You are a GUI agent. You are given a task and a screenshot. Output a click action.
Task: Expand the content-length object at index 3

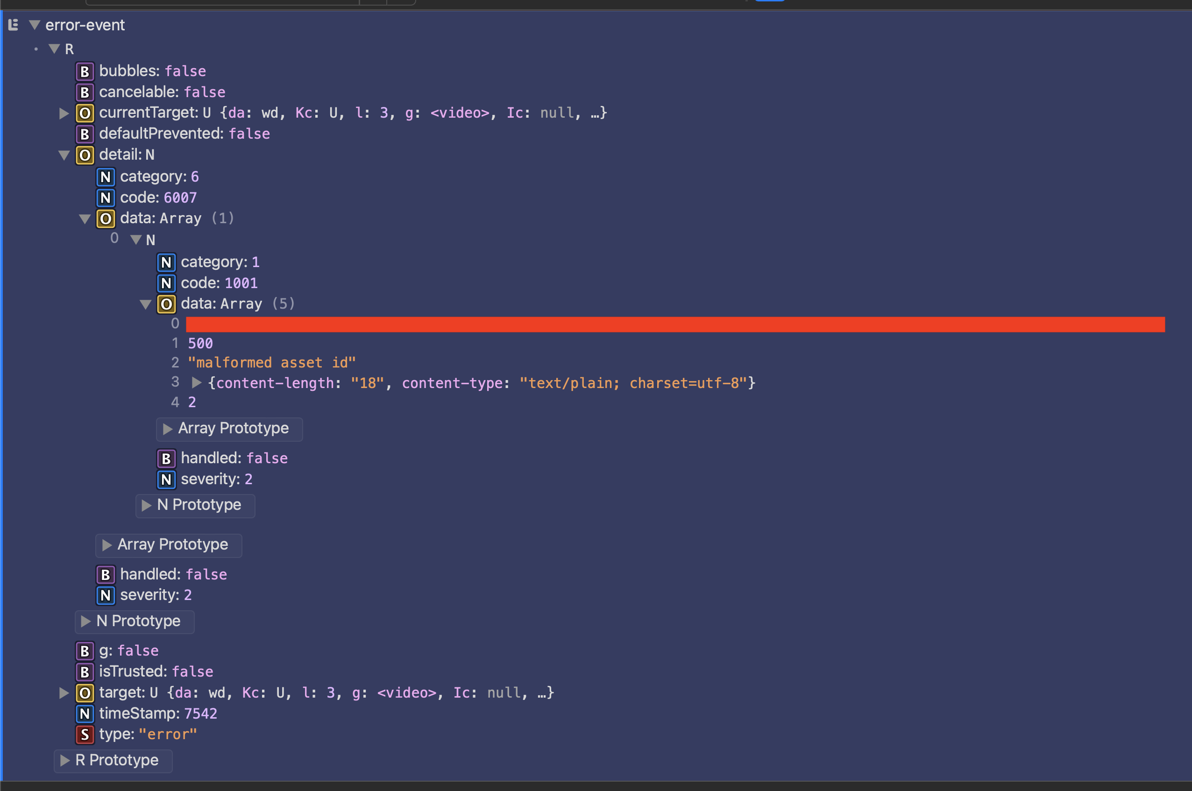[197, 383]
